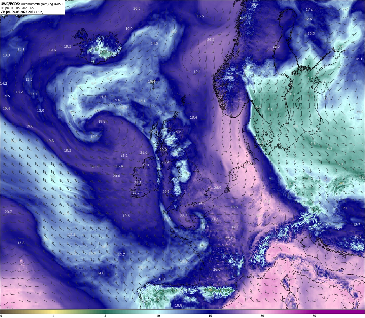Click the 16.1 value label

[x=359, y=59]
